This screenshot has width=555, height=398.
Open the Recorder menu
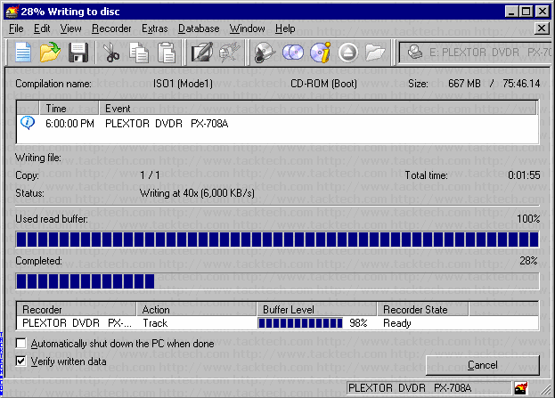coord(111,28)
